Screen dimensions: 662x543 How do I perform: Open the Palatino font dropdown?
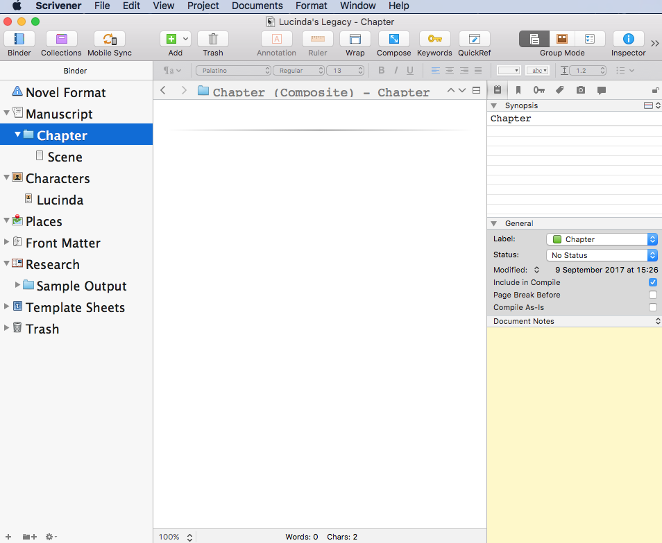(233, 71)
